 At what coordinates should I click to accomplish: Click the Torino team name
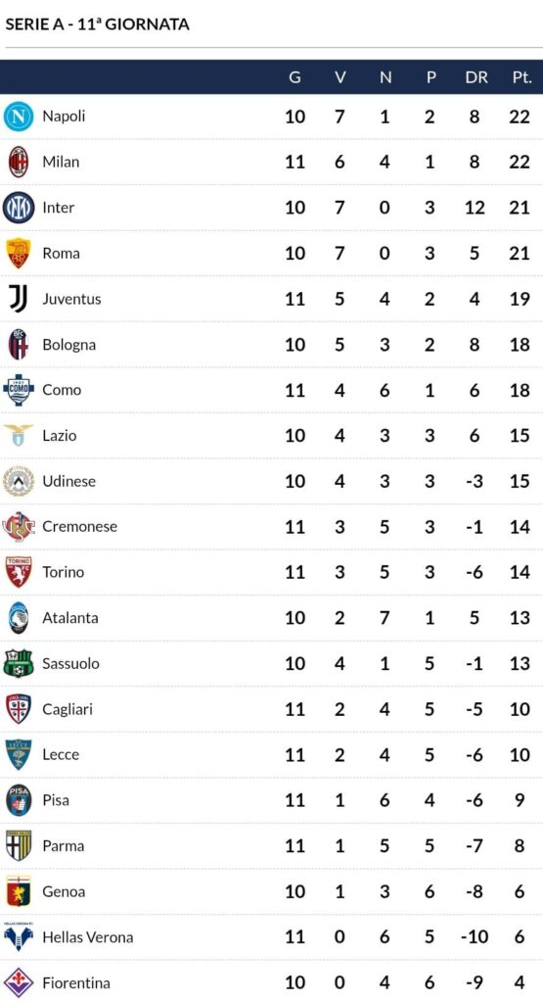coord(64,572)
